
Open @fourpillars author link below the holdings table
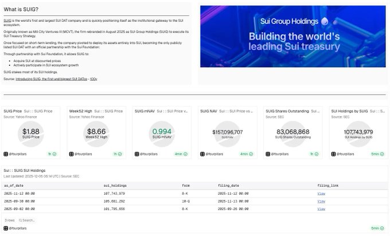(x=18, y=229)
